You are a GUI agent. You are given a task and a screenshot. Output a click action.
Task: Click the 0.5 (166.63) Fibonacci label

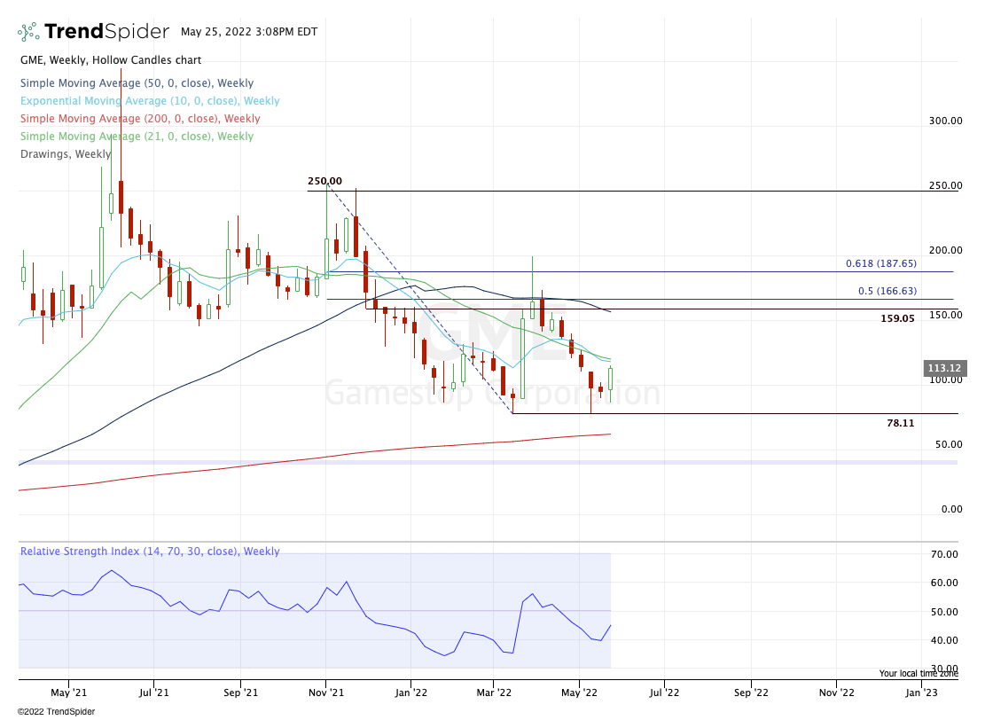pyautogui.click(x=887, y=291)
